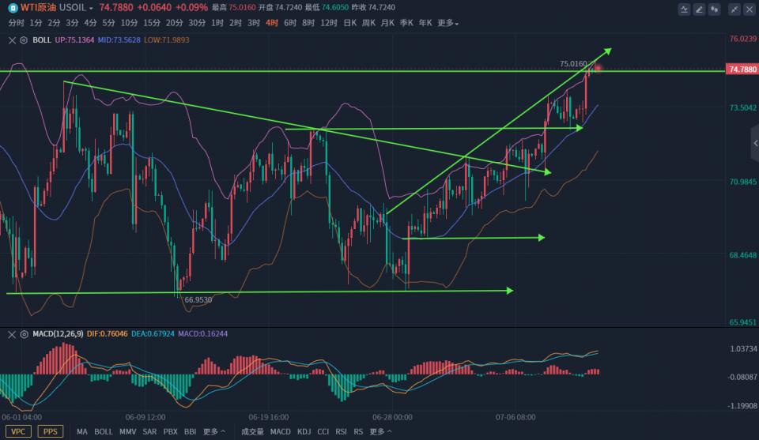This screenshot has height=440, width=759.
Task: Remove the MACD indicator with its X icon
Action: click(x=12, y=334)
